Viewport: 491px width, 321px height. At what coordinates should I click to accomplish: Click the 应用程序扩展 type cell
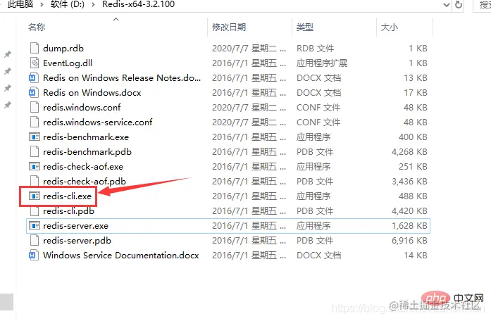[x=322, y=63]
